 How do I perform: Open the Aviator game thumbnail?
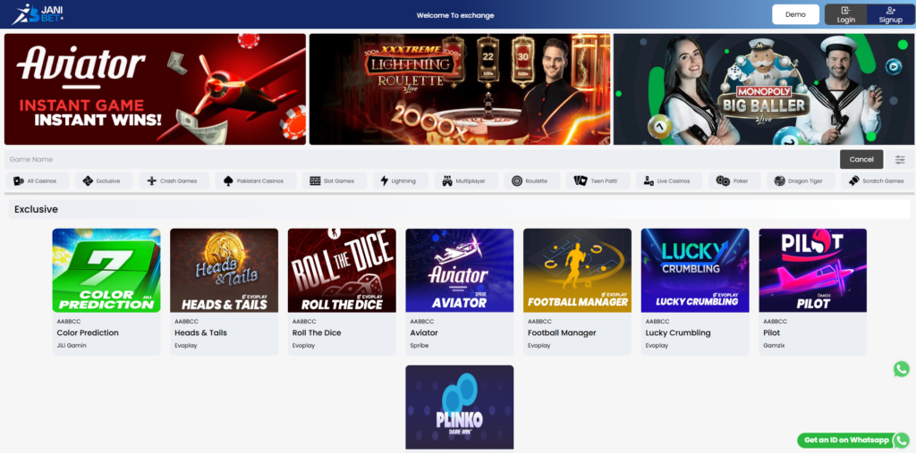(x=459, y=270)
